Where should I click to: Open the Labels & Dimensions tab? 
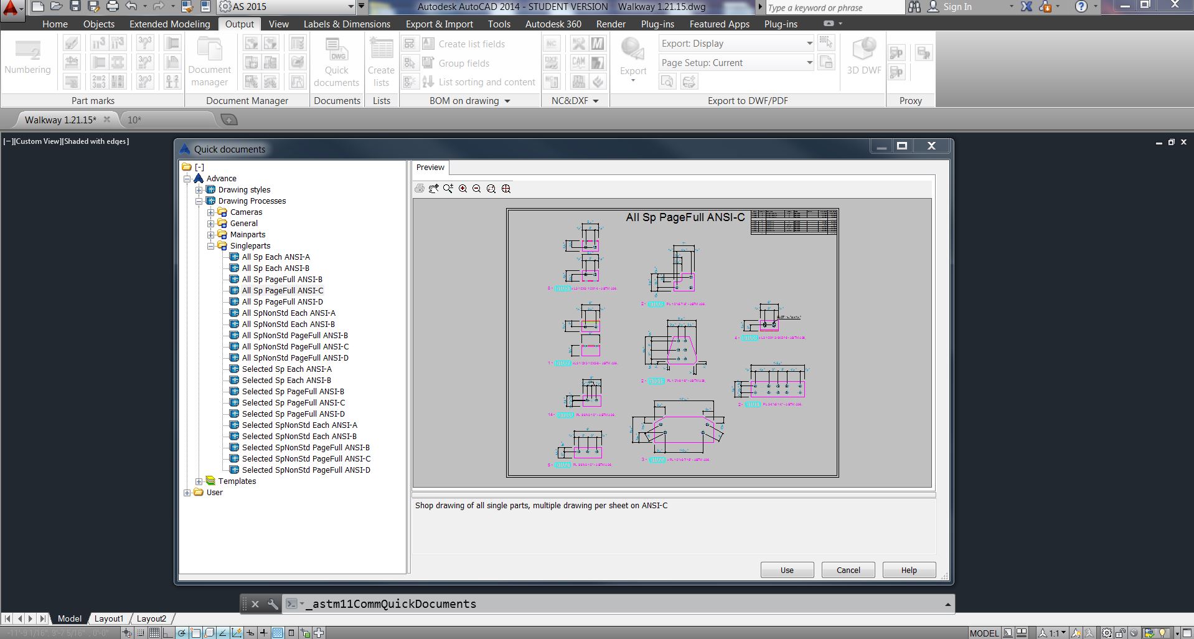click(347, 24)
